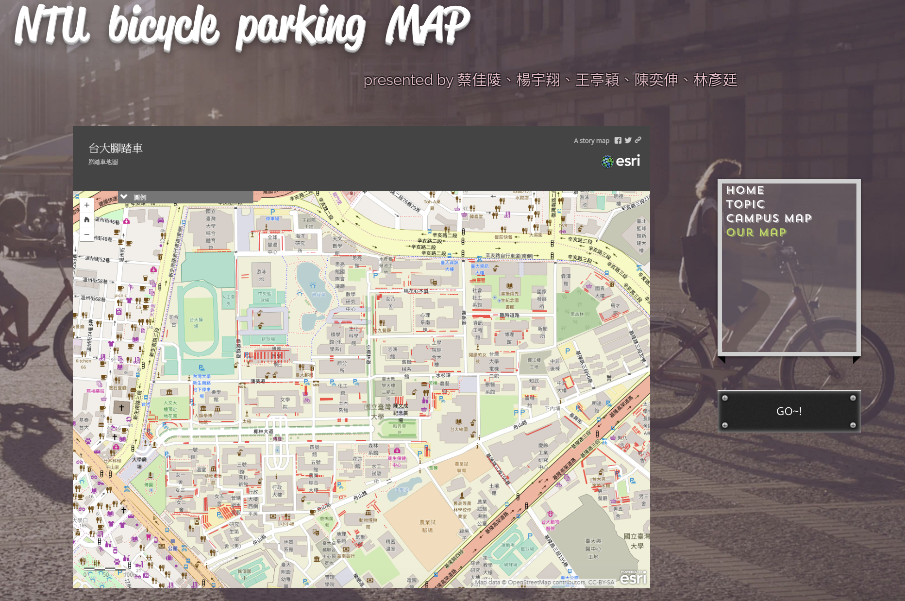
Task: Open the TOPIC menu item
Action: click(x=745, y=204)
